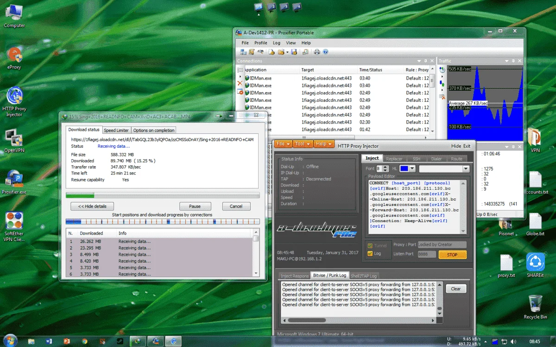Click the green IDM download progress bar
556x347 pixels.
click(163, 195)
